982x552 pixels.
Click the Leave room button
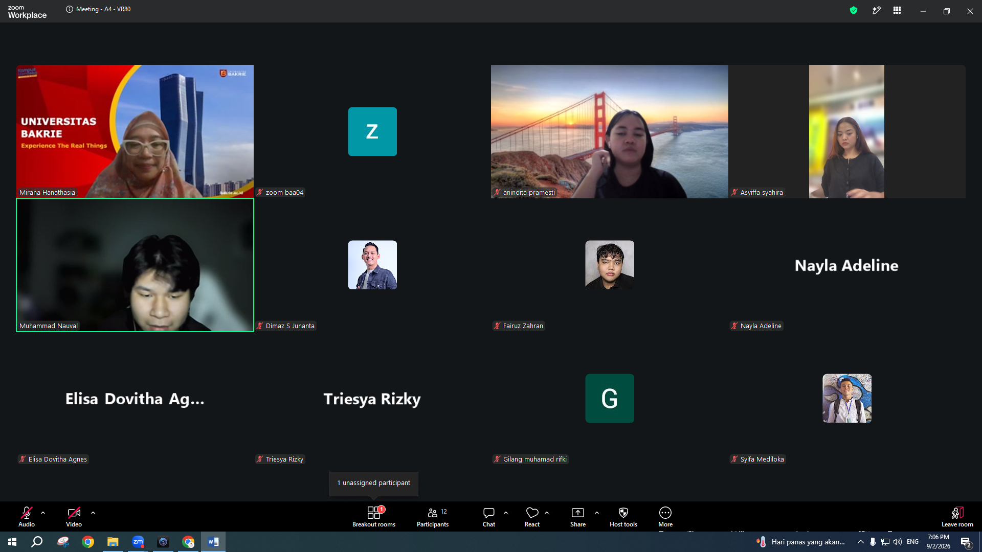point(957,517)
